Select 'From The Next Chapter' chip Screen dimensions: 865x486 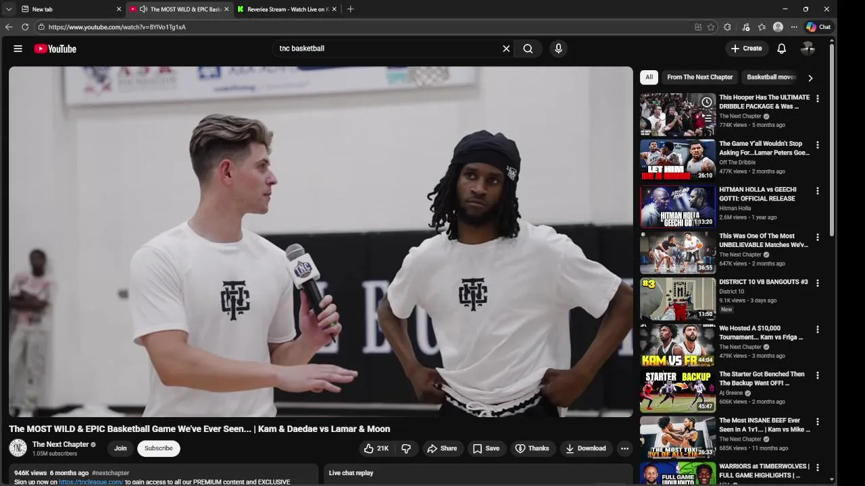click(x=699, y=77)
